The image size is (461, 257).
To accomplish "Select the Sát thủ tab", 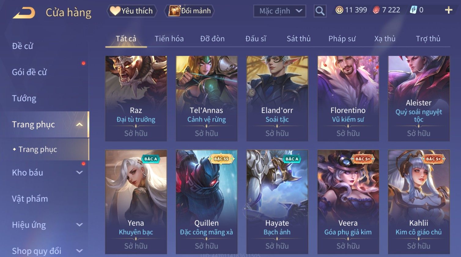I will (299, 39).
